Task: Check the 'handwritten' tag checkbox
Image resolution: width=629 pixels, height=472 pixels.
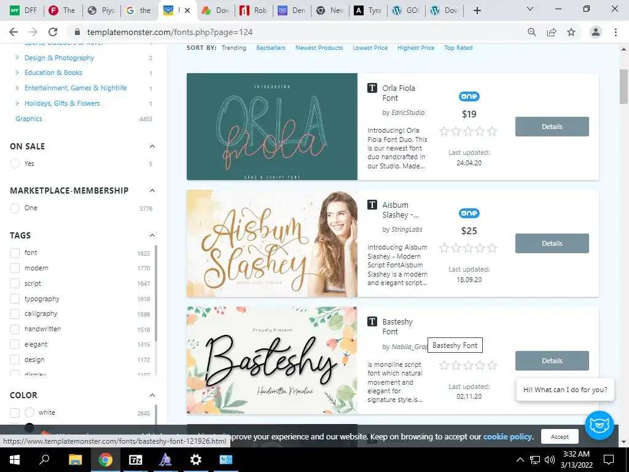Action: [x=15, y=329]
